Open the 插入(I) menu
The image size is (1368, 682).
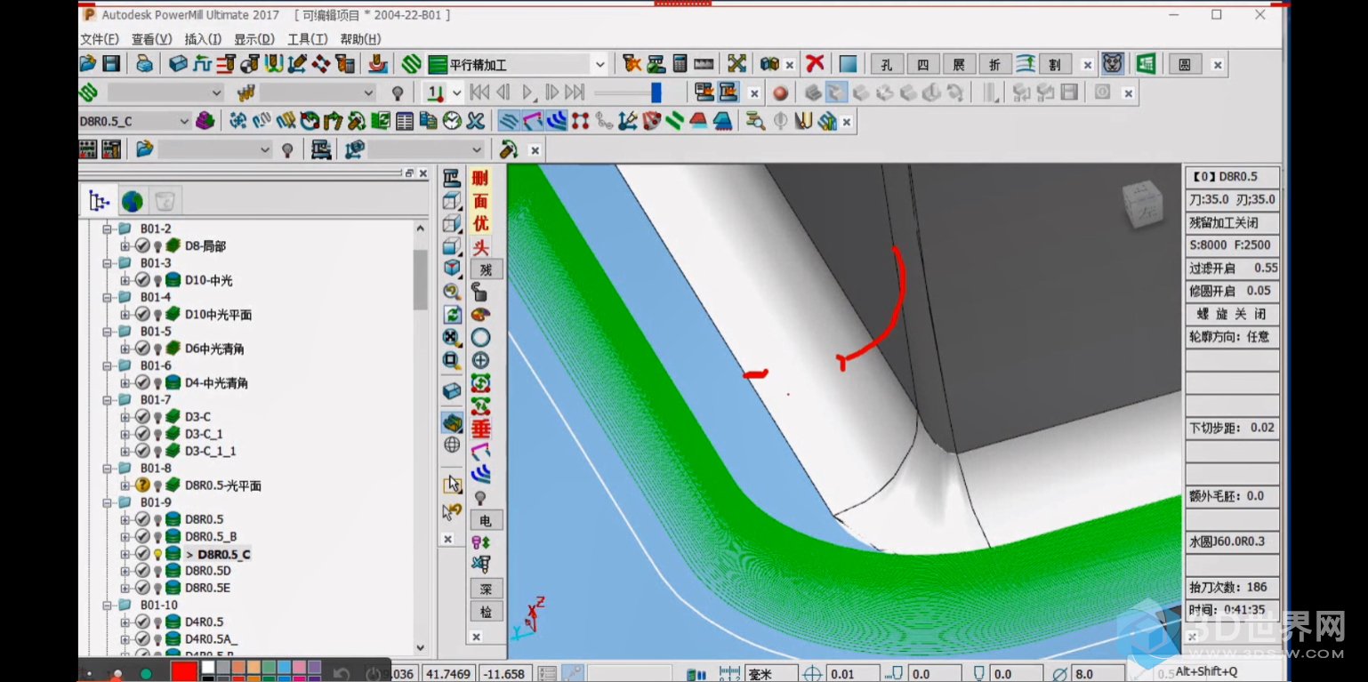(x=203, y=39)
